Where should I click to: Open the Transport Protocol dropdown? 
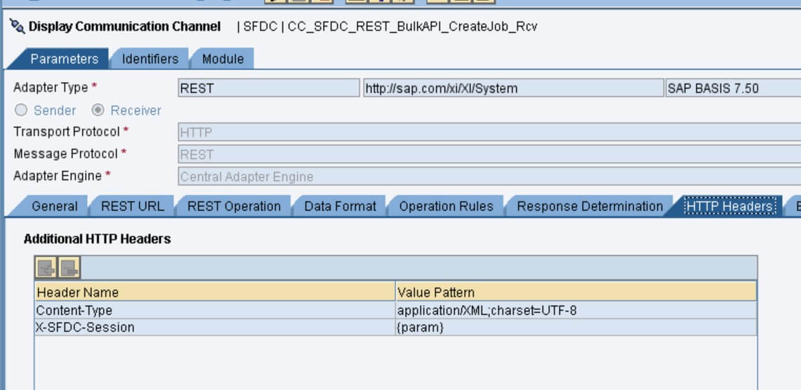[484, 132]
